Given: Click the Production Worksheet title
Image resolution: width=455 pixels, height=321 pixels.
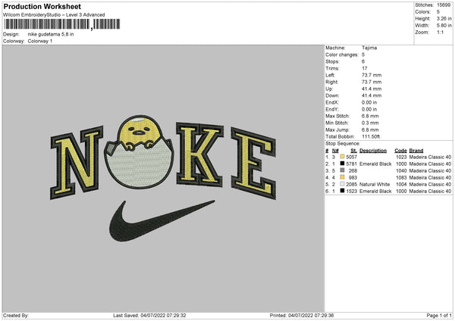Looking at the screenshot, I should coord(42,6).
